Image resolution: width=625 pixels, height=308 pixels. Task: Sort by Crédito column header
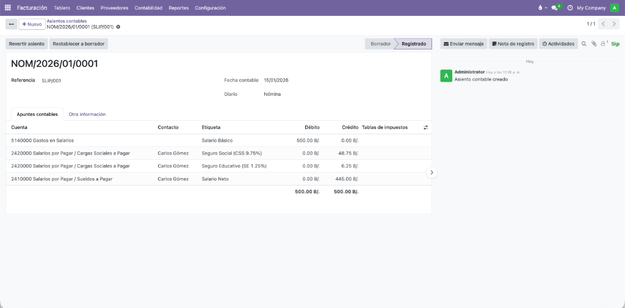350,127
